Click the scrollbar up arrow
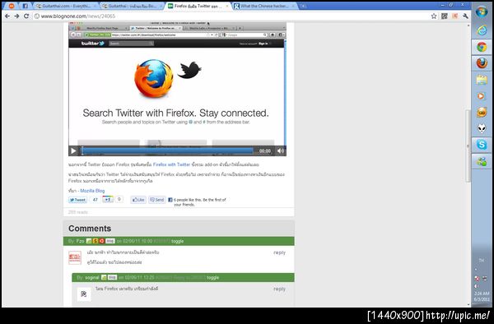The image size is (494, 324). pos(468,25)
